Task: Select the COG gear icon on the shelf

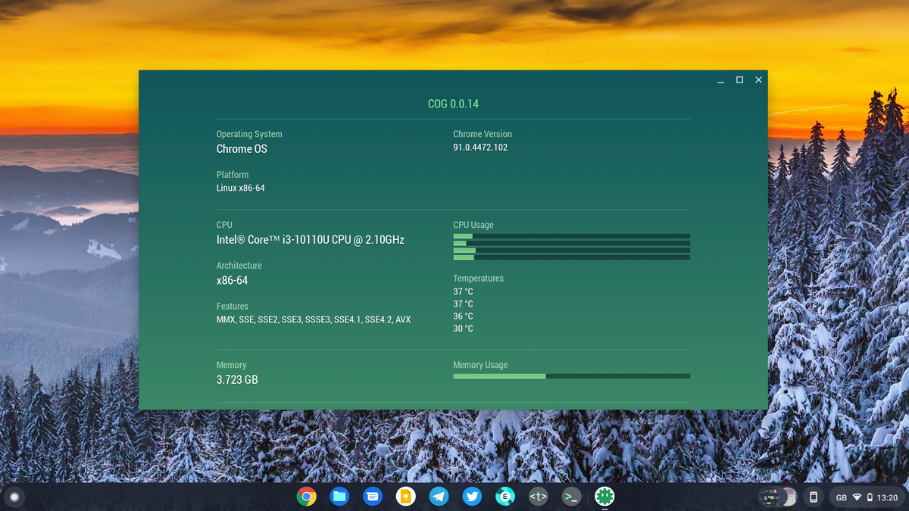Action: tap(604, 497)
